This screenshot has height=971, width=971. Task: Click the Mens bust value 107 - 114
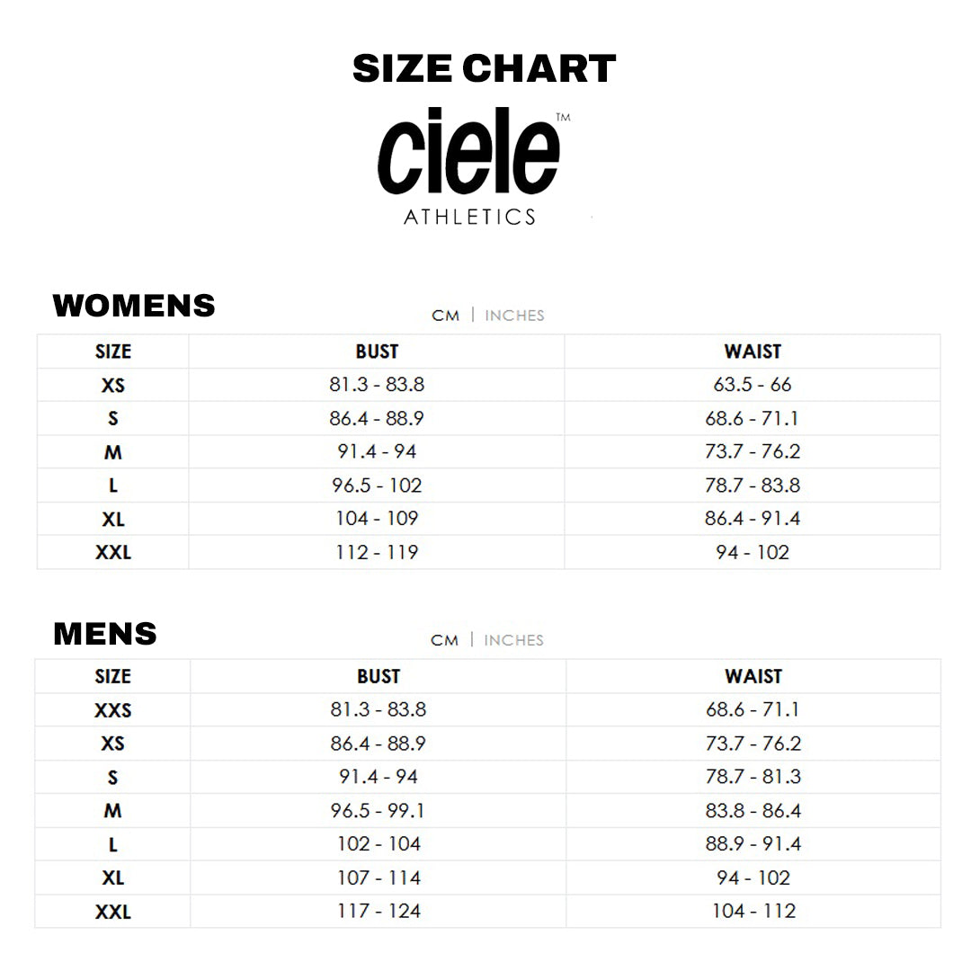(x=378, y=878)
